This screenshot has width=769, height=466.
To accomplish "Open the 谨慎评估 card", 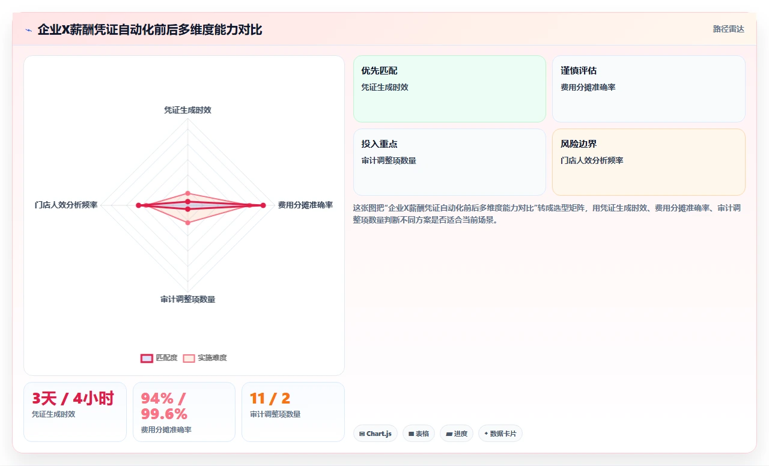I will (649, 89).
